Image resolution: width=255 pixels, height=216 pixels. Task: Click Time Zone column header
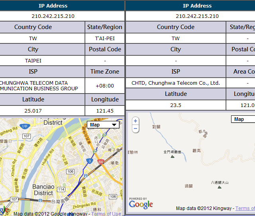pos(105,72)
